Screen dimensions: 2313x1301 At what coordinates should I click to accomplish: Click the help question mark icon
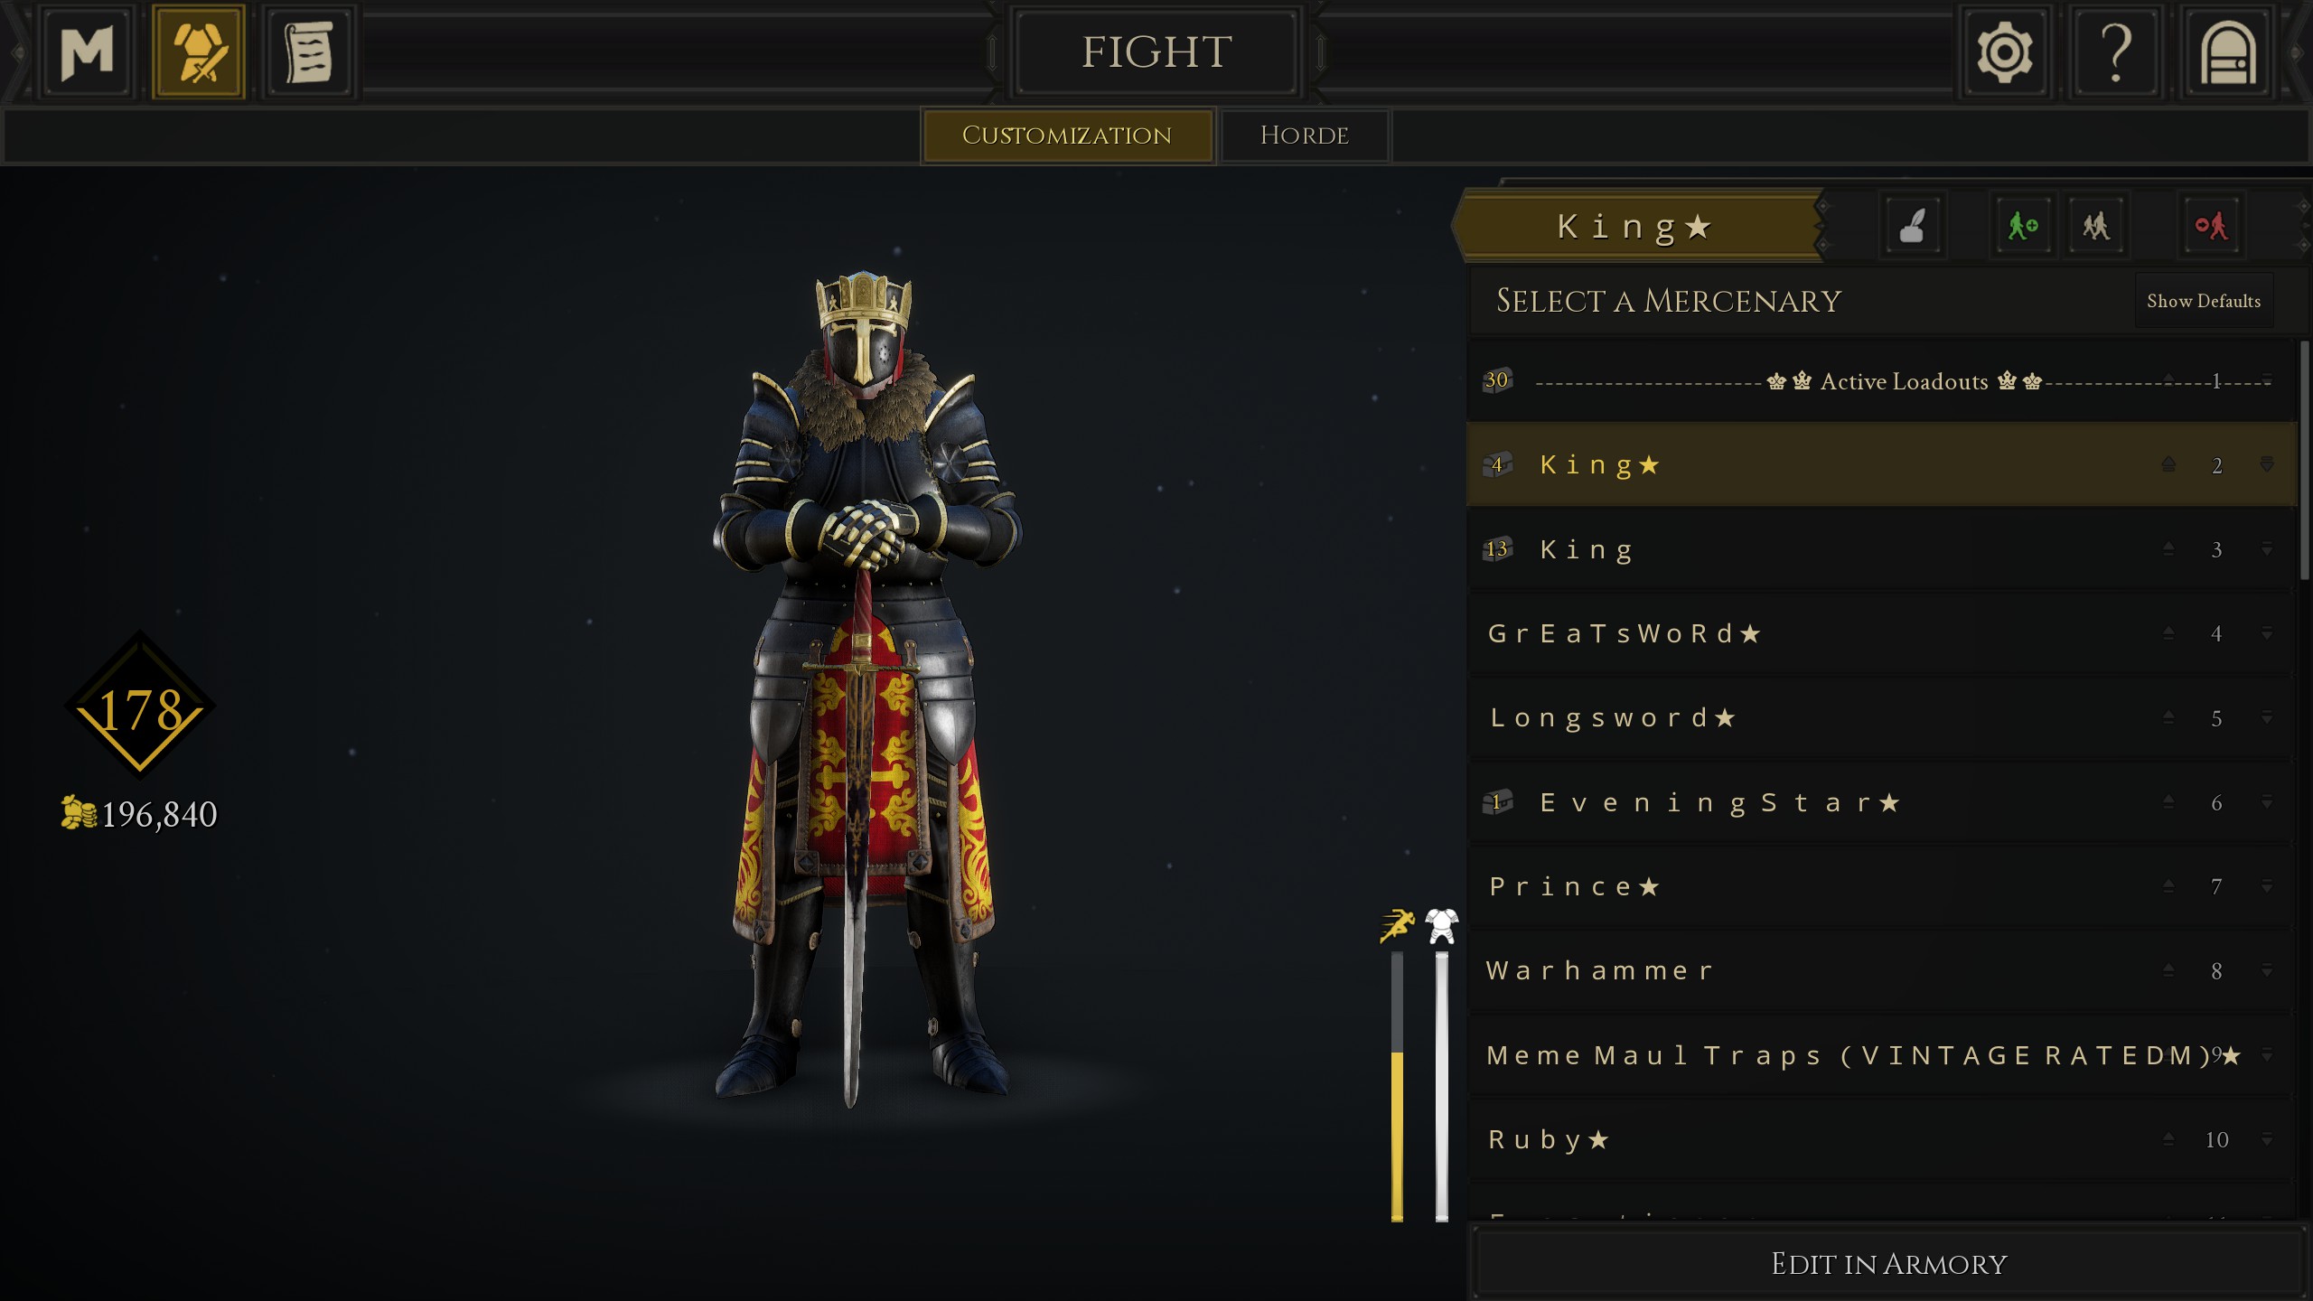(x=2116, y=51)
